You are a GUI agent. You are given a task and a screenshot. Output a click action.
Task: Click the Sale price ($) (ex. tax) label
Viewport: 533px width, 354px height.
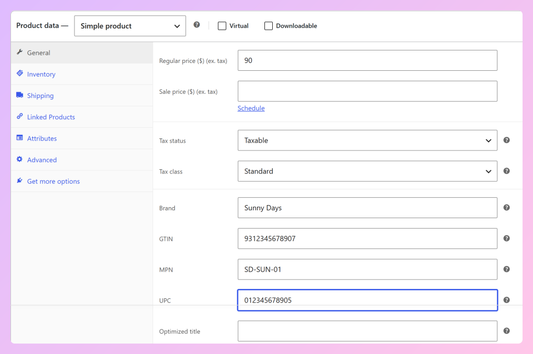tap(188, 92)
